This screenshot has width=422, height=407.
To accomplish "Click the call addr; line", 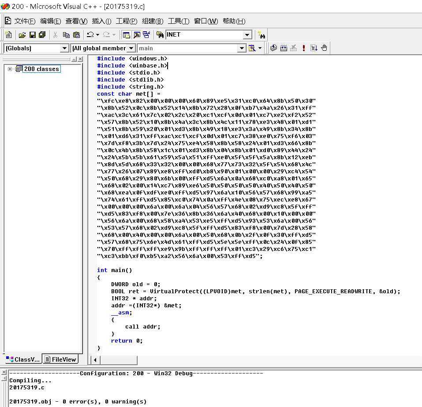I will pyautogui.click(x=142, y=326).
